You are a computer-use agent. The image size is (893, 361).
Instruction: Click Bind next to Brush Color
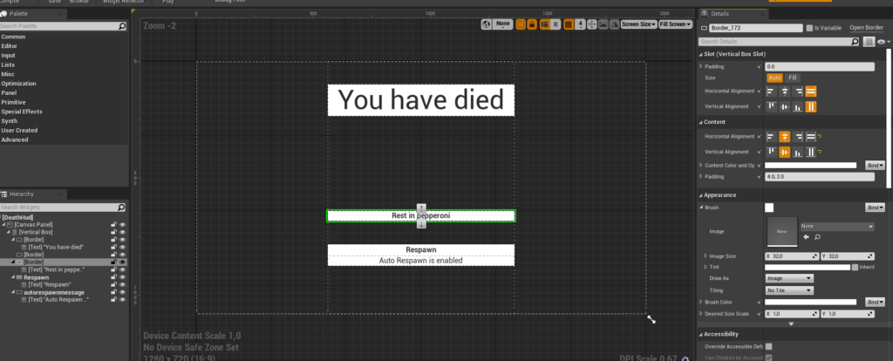pyautogui.click(x=874, y=302)
